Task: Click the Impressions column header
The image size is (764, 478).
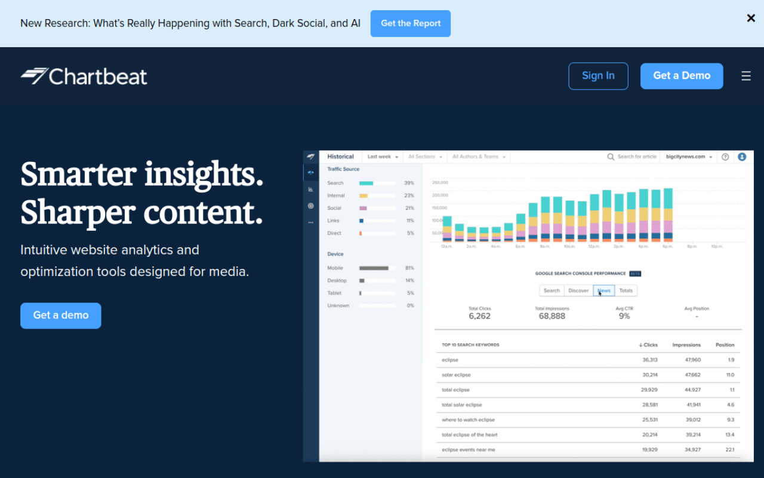Action: [686, 345]
